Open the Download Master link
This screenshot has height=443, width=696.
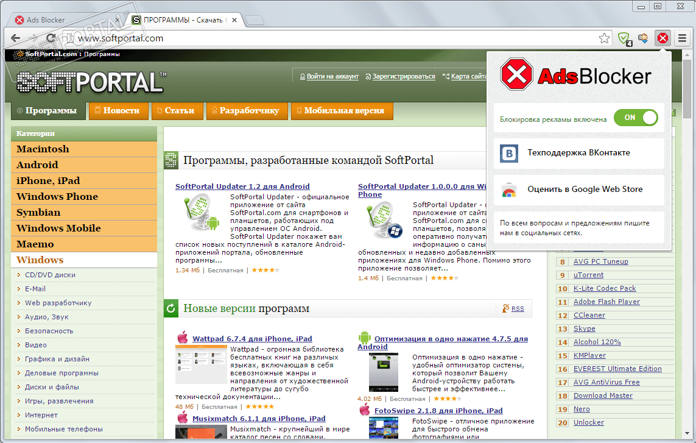click(603, 395)
